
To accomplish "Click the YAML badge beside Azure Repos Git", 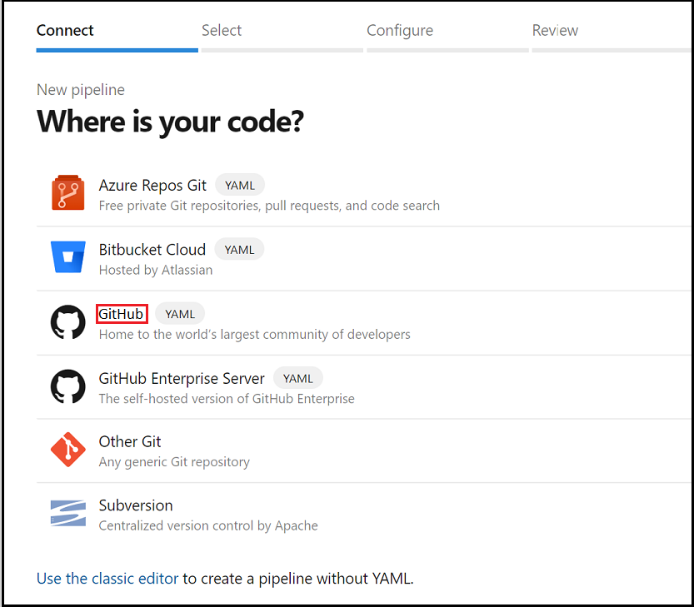I will (x=240, y=185).
